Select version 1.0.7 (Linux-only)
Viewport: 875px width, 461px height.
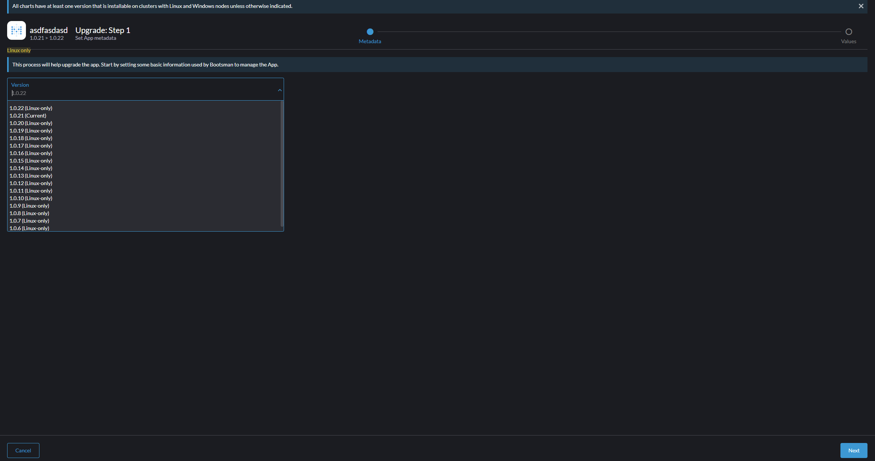[29, 221]
